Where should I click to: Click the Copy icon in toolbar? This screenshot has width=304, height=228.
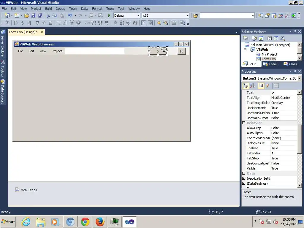coord(55,15)
